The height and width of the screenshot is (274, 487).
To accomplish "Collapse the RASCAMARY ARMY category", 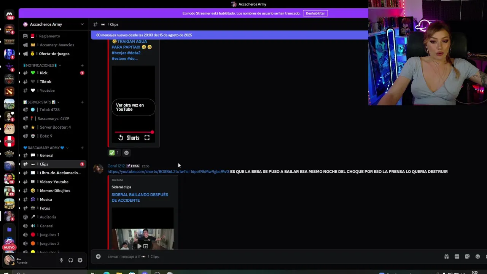I will coord(46,148).
